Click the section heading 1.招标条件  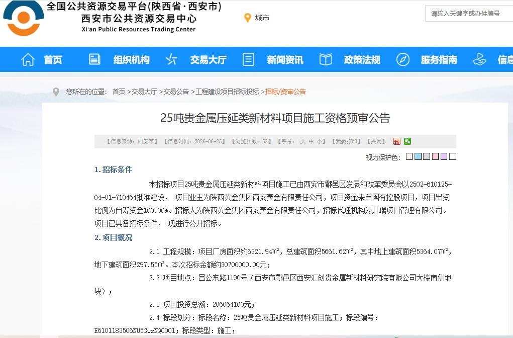coord(113,170)
